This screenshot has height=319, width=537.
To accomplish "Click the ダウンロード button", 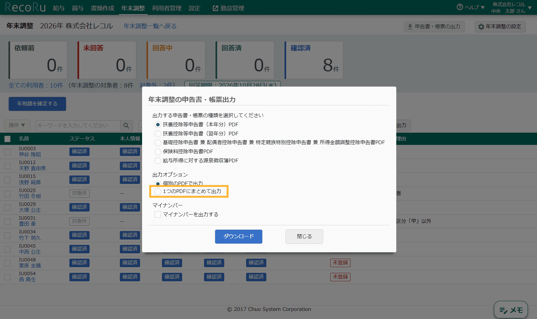I will [239, 236].
